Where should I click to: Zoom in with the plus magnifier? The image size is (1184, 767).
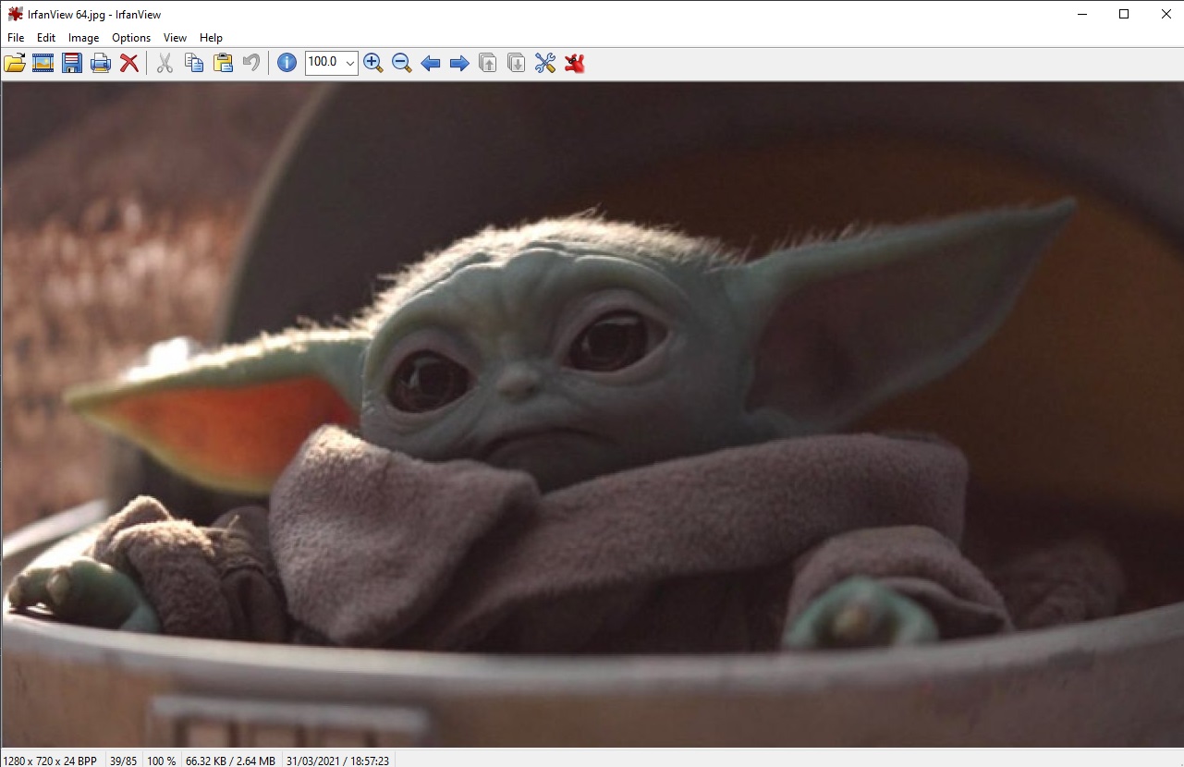click(373, 63)
